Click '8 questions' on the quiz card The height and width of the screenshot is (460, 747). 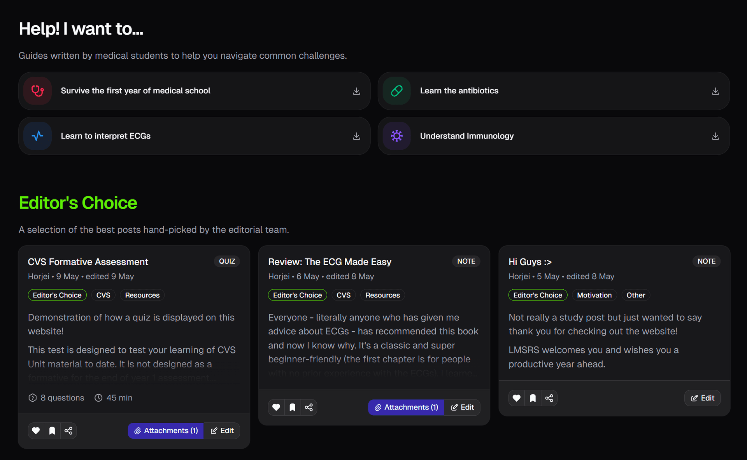coord(56,398)
